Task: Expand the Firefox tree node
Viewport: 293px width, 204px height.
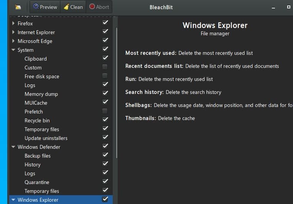Action: pyautogui.click(x=13, y=23)
